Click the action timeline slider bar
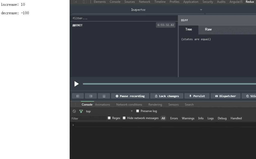 pos(169,84)
